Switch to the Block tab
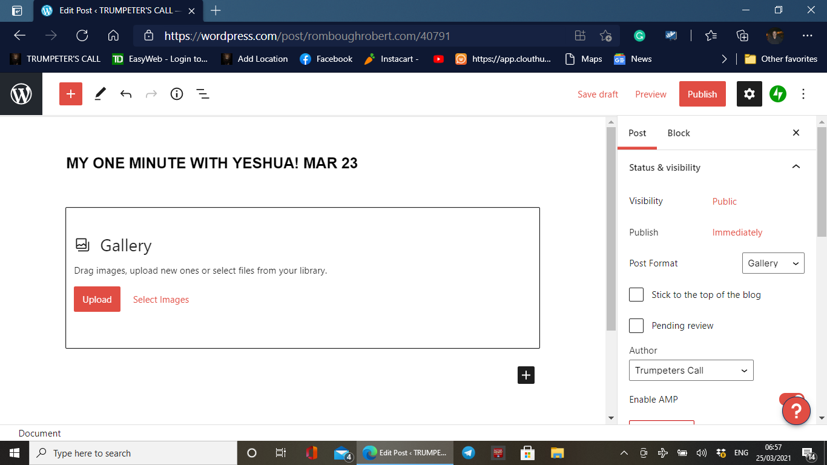 click(x=678, y=133)
